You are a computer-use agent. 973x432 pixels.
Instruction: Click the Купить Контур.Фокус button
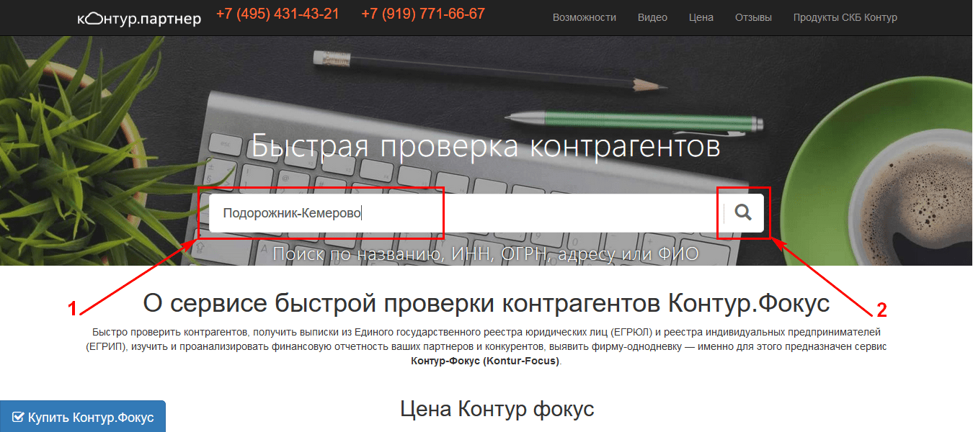pos(83,417)
